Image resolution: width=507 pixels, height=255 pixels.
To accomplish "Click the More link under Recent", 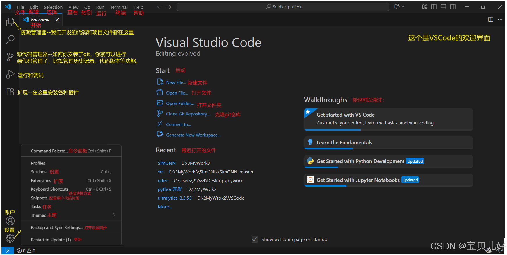I will [x=165, y=207].
